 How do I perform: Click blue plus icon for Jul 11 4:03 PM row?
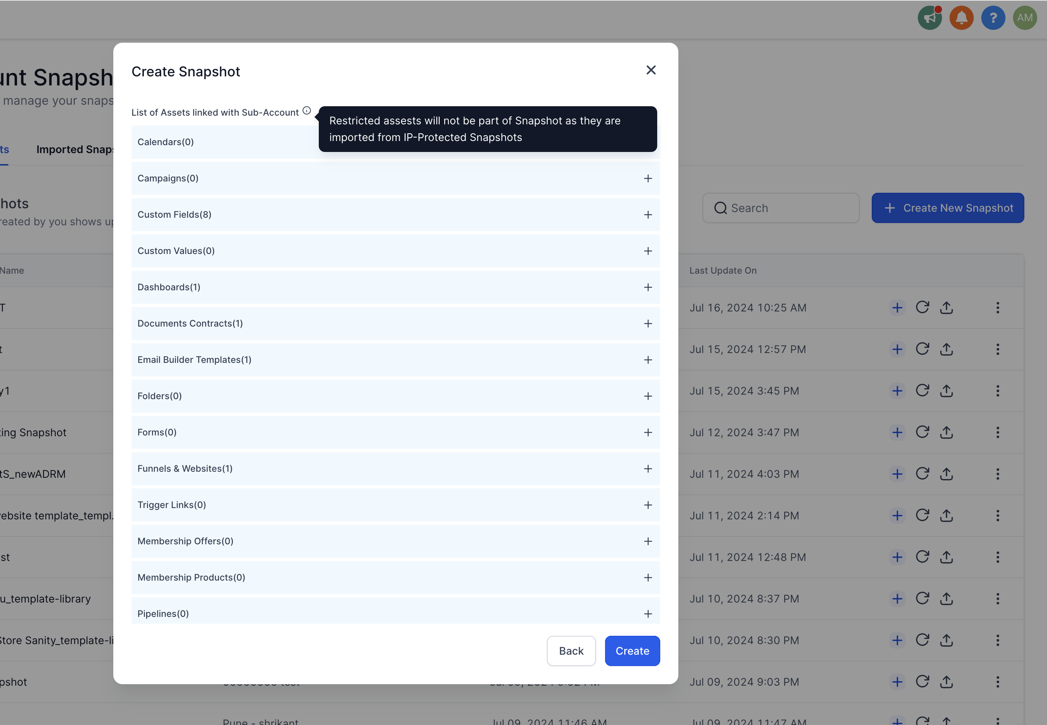pos(897,474)
